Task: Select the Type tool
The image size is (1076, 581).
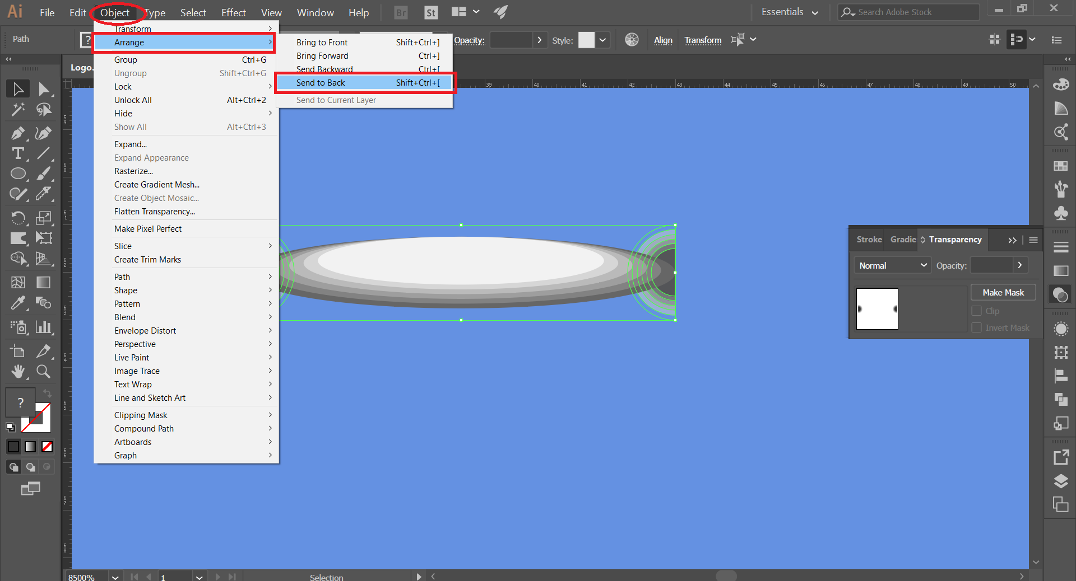Action: point(18,153)
